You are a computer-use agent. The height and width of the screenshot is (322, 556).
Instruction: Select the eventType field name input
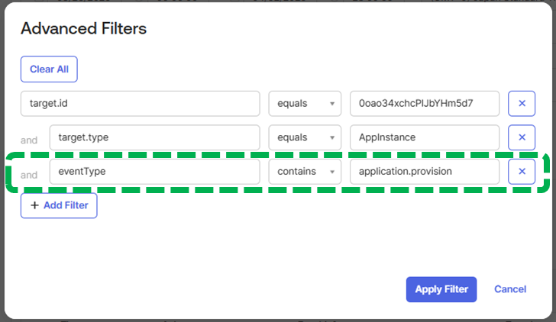pyautogui.click(x=154, y=172)
